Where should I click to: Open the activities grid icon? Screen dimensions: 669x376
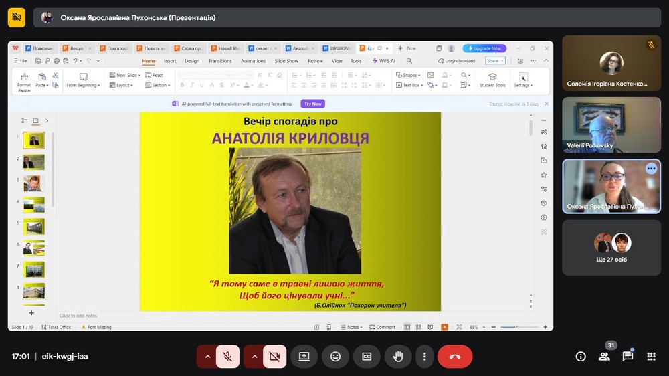coord(651,357)
